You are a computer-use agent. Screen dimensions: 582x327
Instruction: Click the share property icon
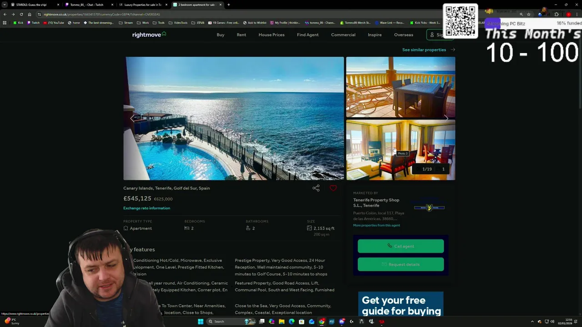316,188
